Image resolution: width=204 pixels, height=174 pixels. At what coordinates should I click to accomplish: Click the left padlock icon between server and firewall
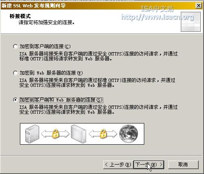(55, 134)
